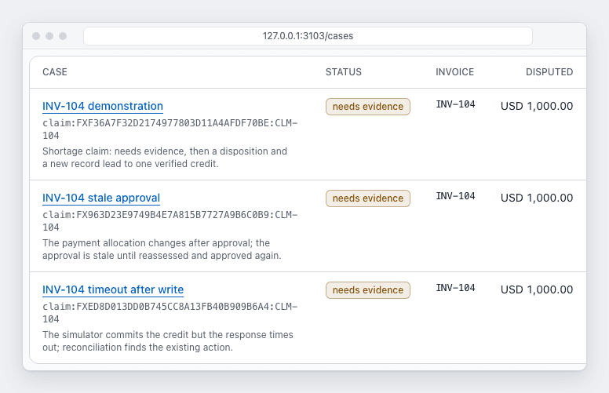The image size is (609, 393).
Task: Click the DISPUTED column header
Action: (x=549, y=72)
